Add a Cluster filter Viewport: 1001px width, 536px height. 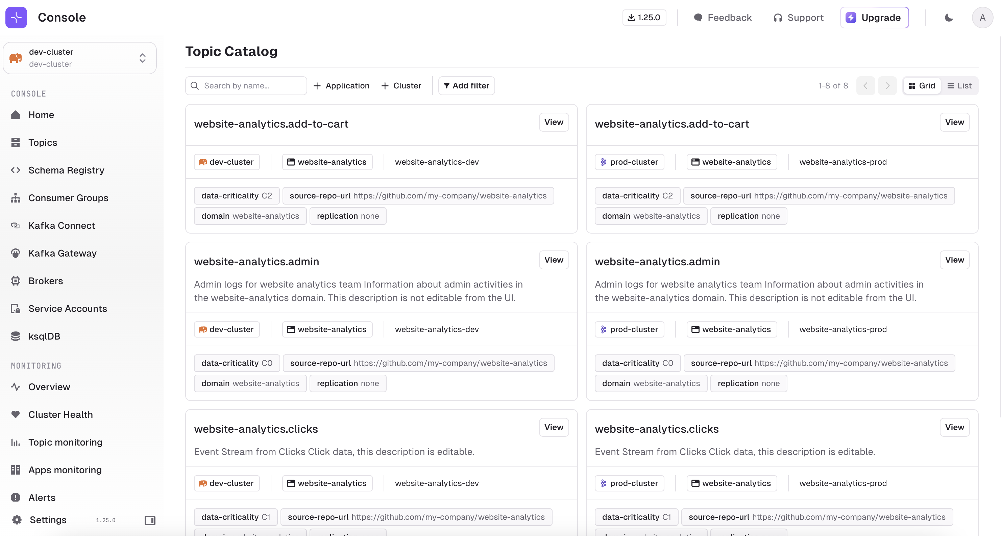(401, 85)
